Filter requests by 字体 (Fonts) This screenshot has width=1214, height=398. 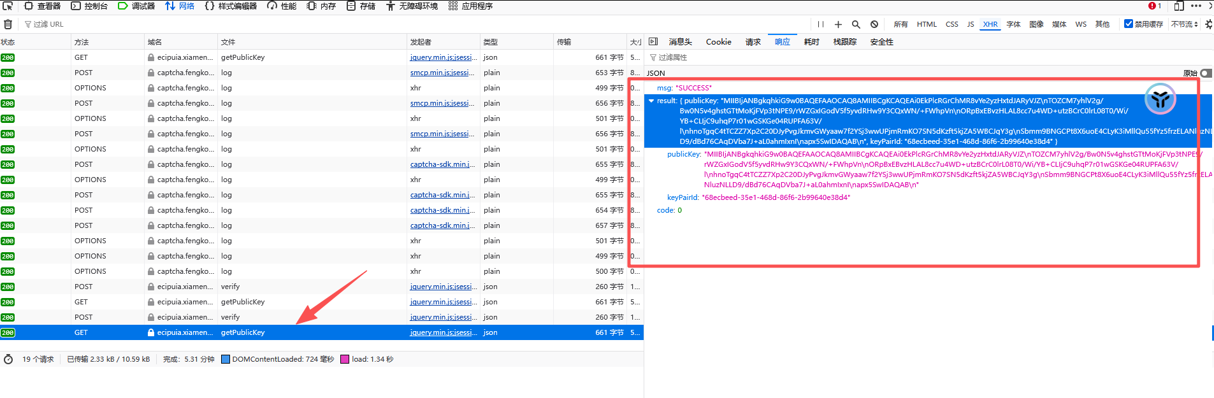click(x=1013, y=24)
